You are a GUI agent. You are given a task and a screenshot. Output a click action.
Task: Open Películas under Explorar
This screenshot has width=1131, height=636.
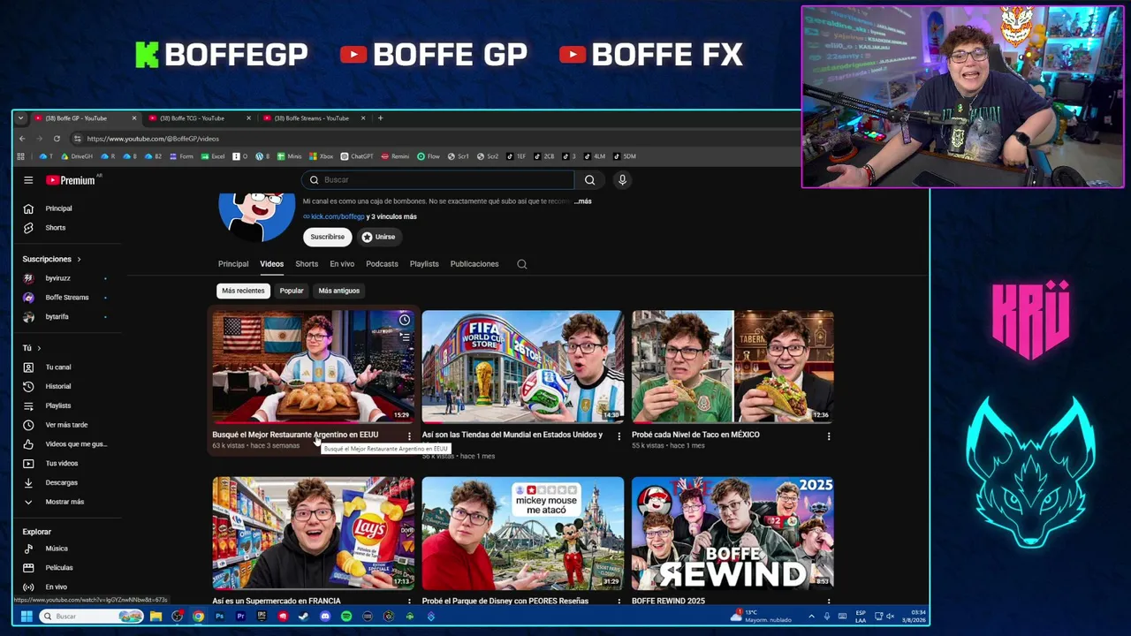59,568
